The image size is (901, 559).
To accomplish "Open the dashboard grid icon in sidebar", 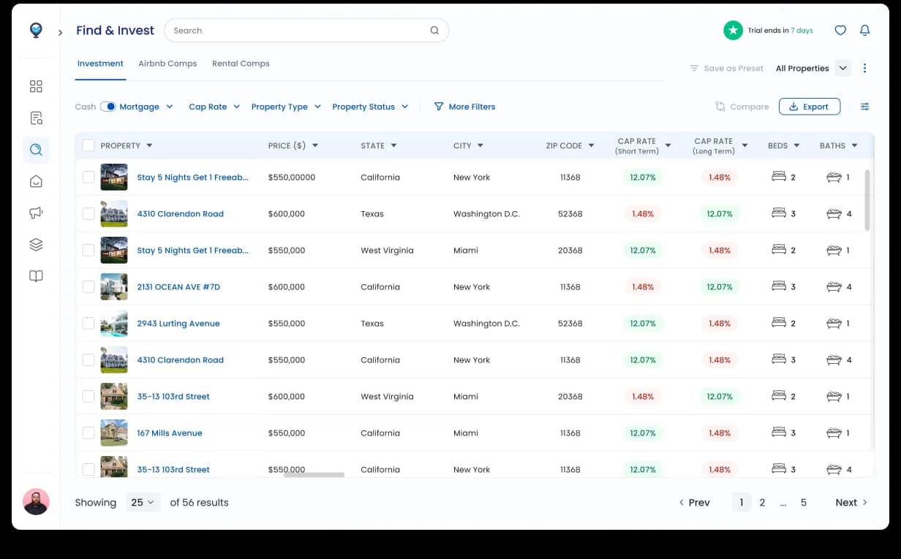I will pos(36,87).
